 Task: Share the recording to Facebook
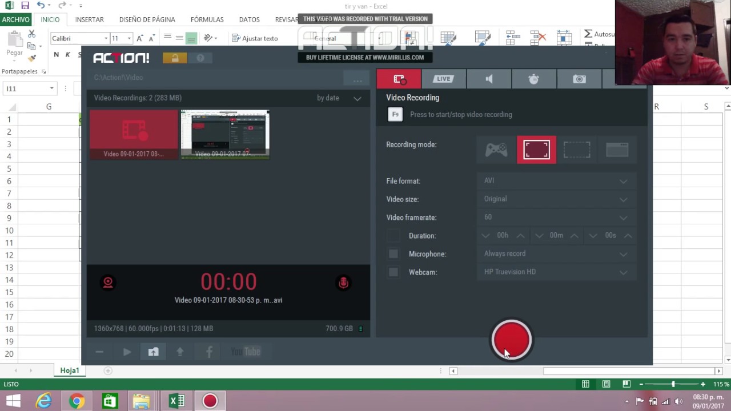(209, 352)
